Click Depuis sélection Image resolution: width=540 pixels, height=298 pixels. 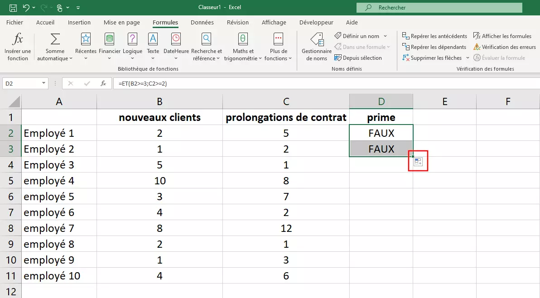tap(358, 58)
